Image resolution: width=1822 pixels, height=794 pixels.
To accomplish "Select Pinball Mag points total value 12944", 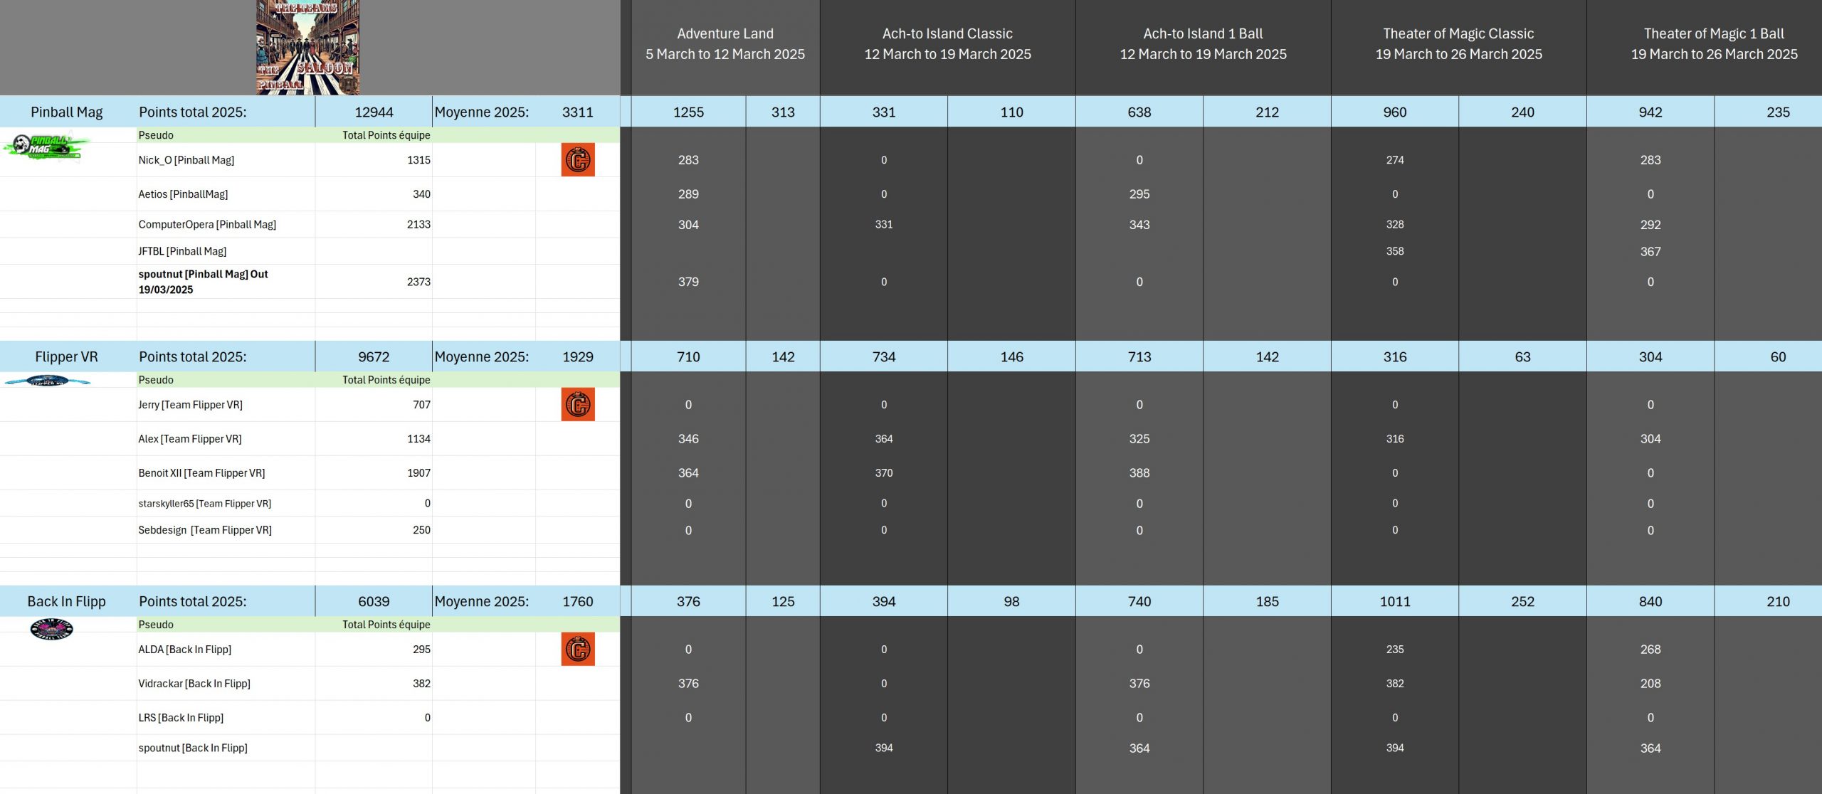I will click(374, 112).
